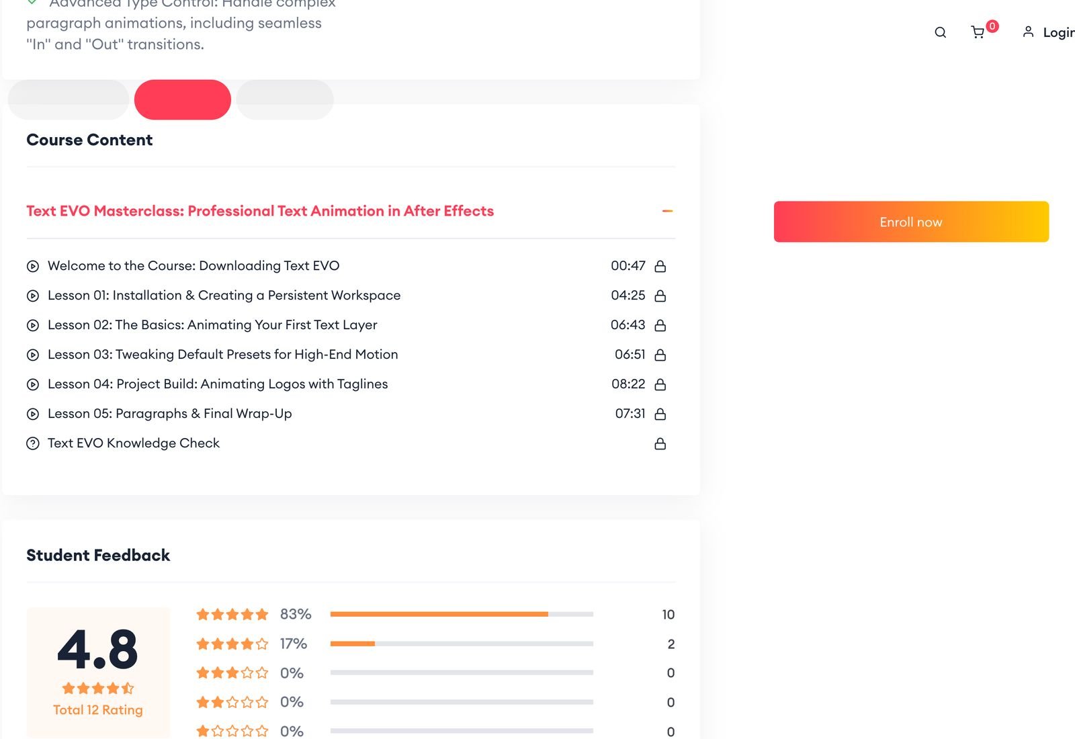Click the 08:22 duration value
Screen dimensions: 1075x739
point(628,384)
